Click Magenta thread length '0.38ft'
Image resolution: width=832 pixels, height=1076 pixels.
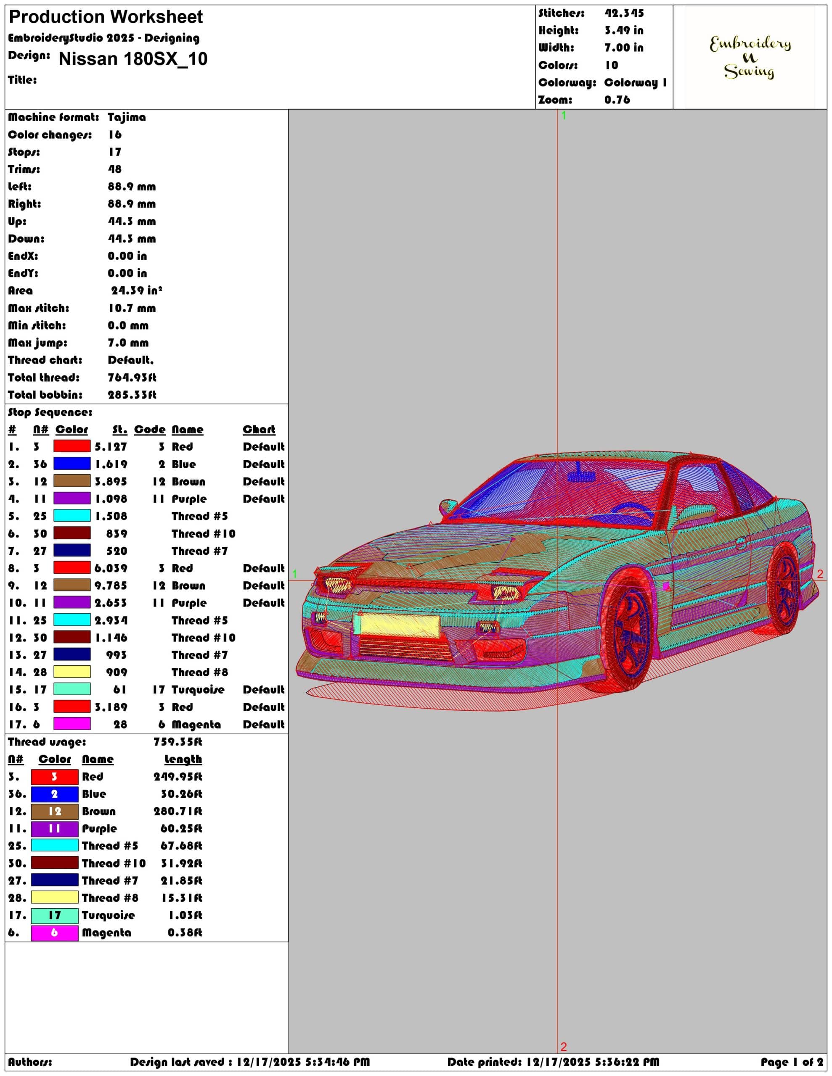(185, 932)
